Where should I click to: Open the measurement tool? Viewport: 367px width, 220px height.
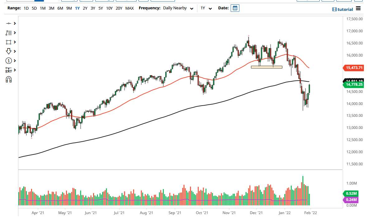(x=8, y=70)
